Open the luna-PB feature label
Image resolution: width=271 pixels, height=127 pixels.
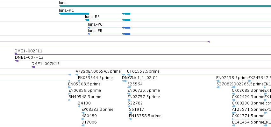tap(95, 31)
